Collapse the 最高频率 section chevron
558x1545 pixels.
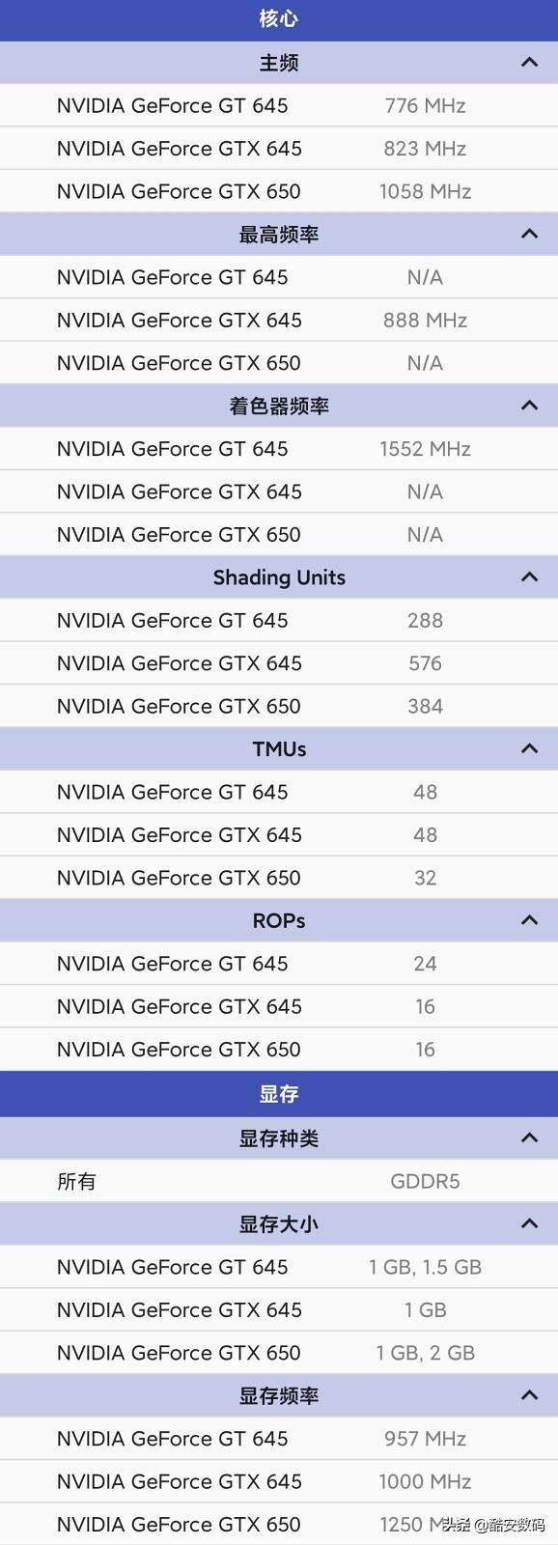pos(529,234)
